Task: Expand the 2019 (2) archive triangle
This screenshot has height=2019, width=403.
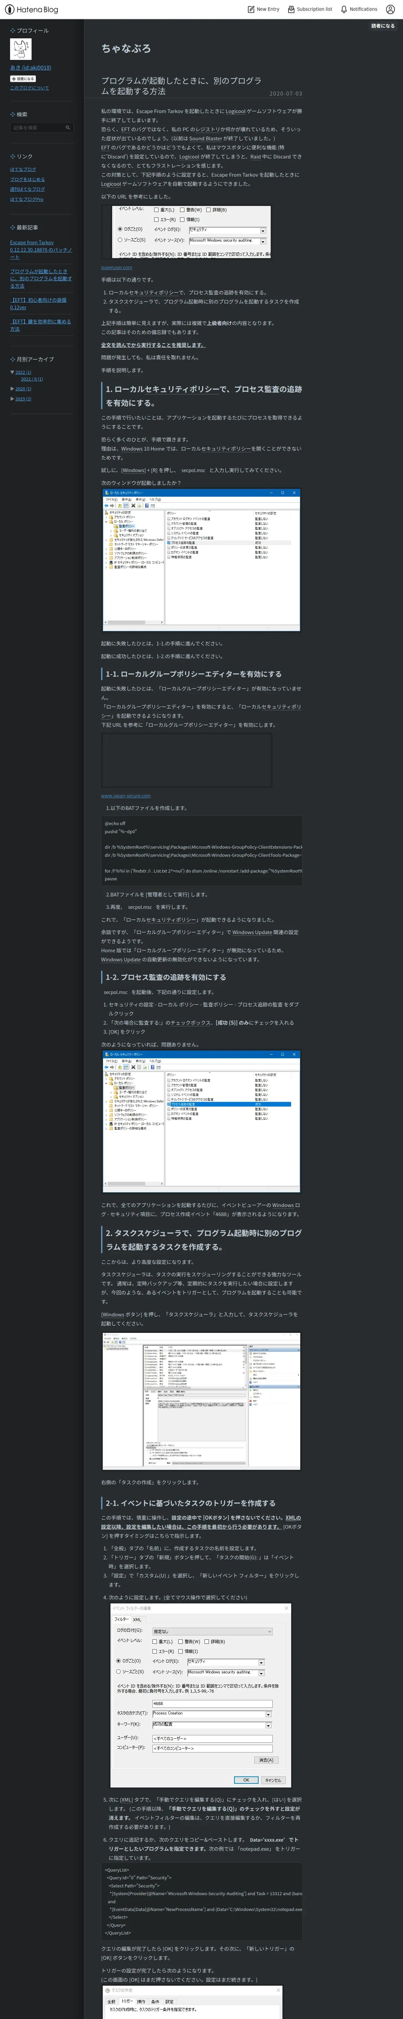Action: (x=12, y=399)
